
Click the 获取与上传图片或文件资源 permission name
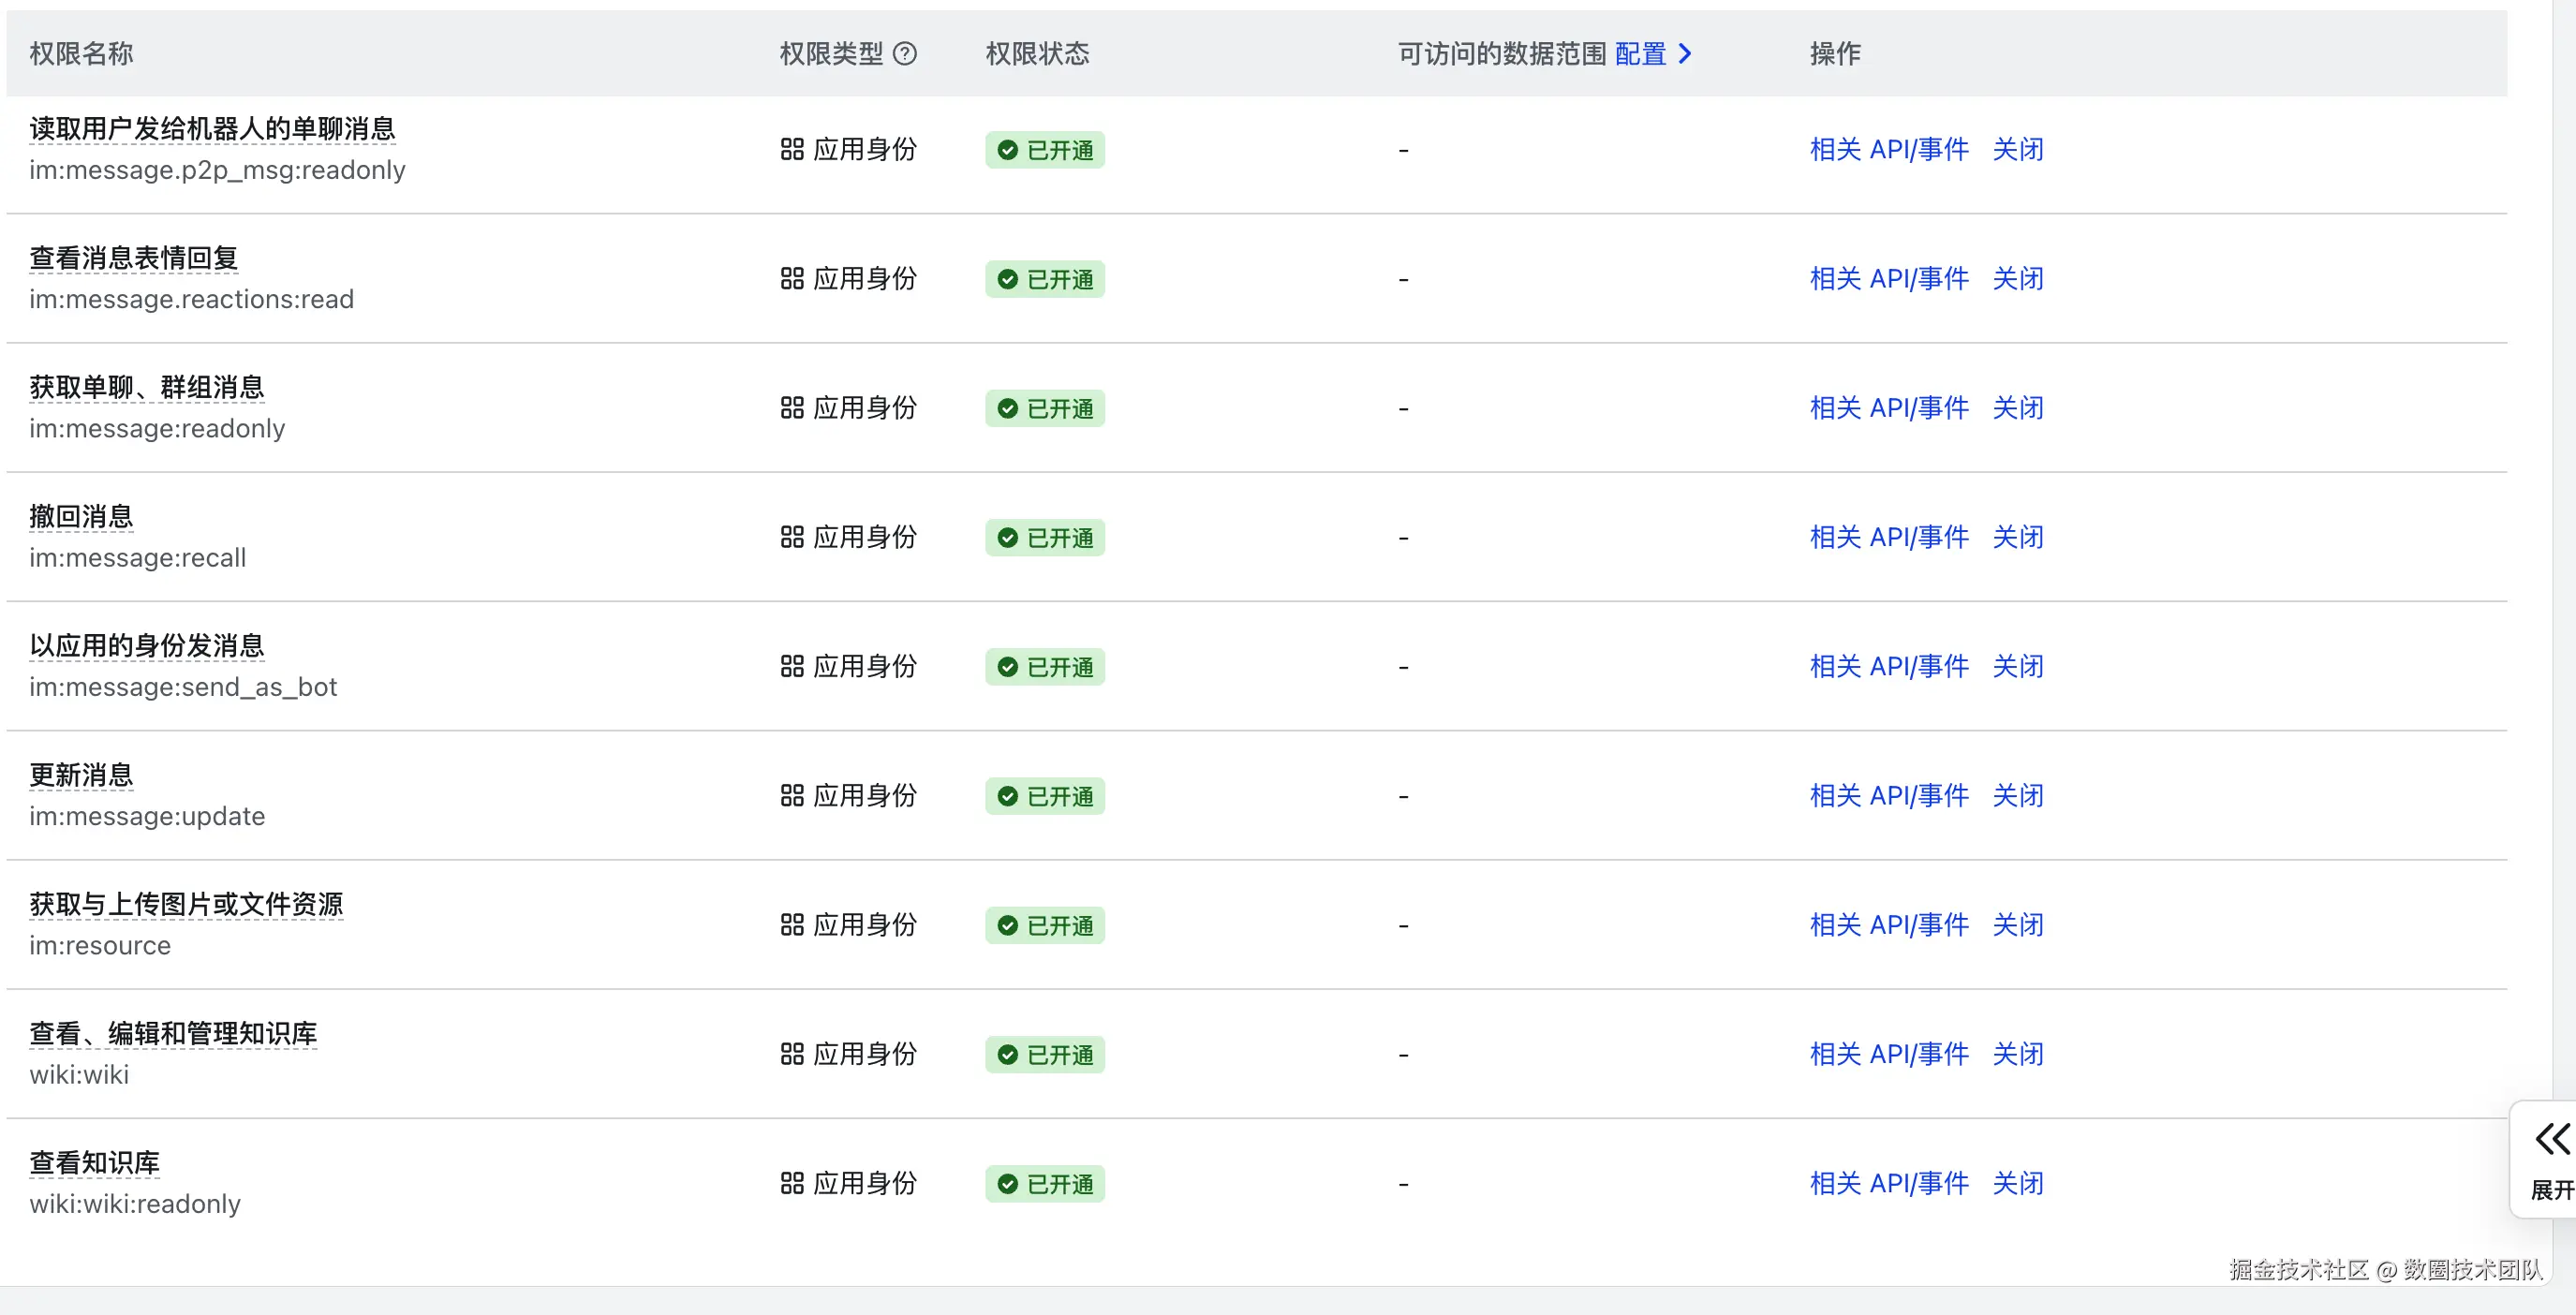[186, 904]
